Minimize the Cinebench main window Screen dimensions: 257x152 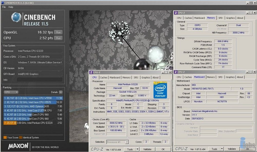248,3
